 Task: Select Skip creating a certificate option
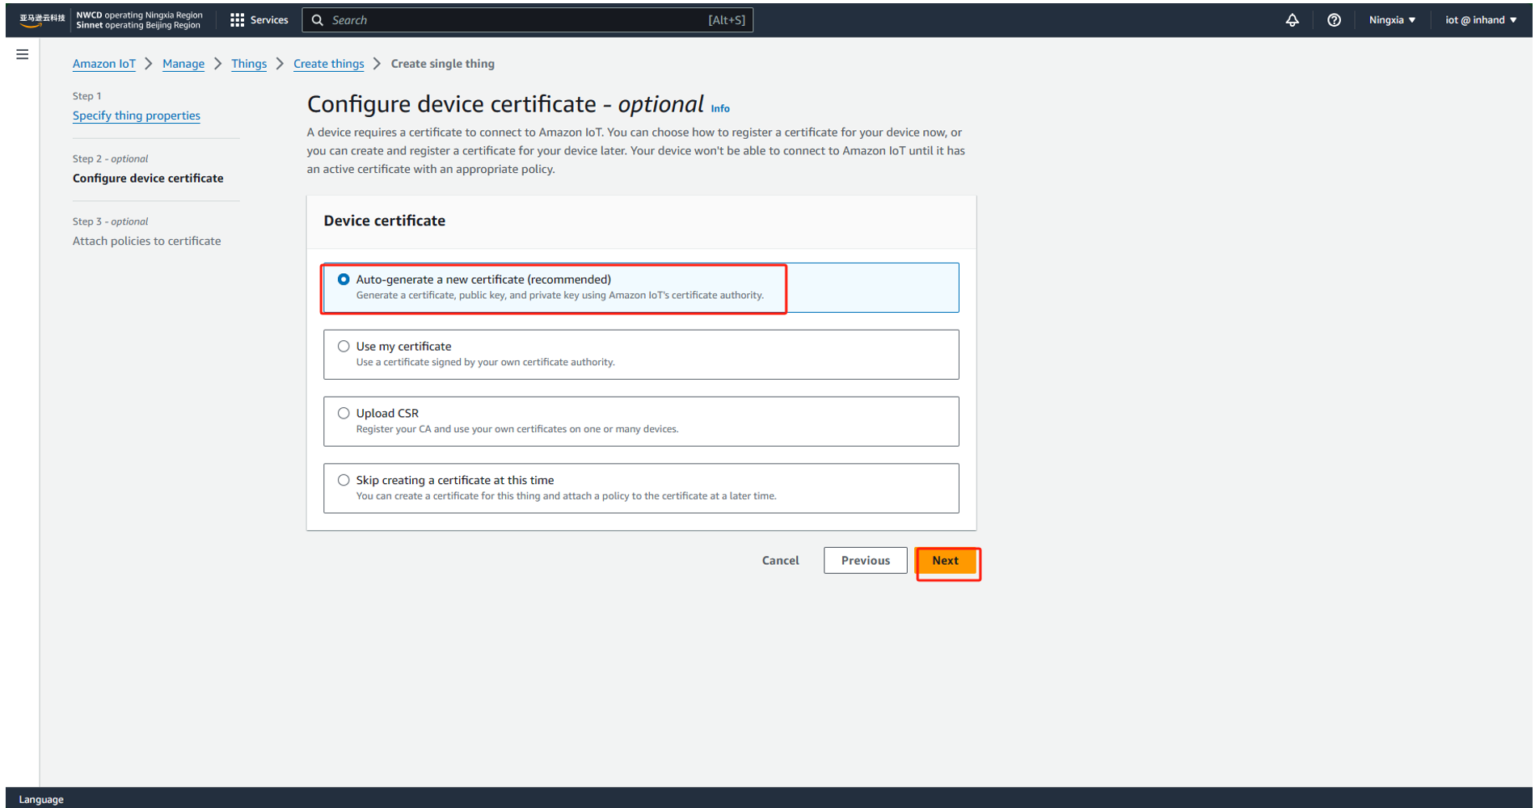tap(344, 481)
